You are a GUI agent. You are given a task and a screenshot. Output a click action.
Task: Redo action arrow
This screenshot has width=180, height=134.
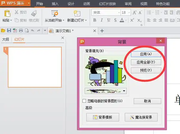[x=39, y=30]
